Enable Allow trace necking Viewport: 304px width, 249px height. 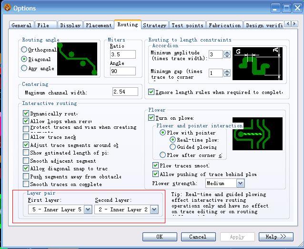coord(26,137)
